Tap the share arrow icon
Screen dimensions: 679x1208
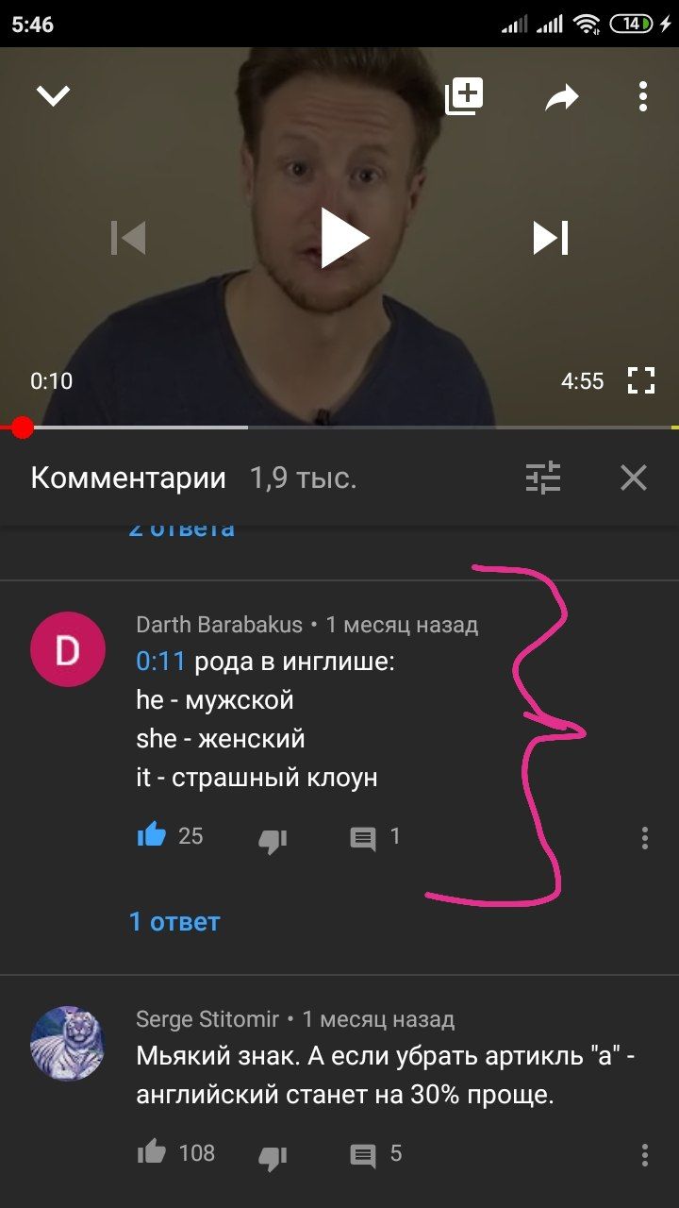pos(562,96)
